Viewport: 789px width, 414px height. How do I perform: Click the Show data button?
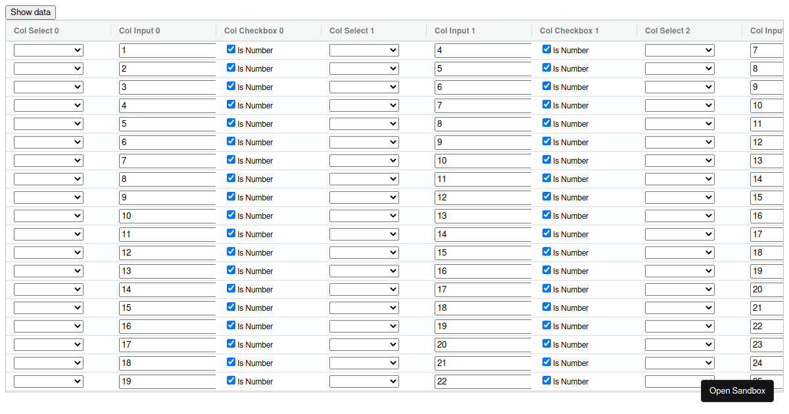30,12
